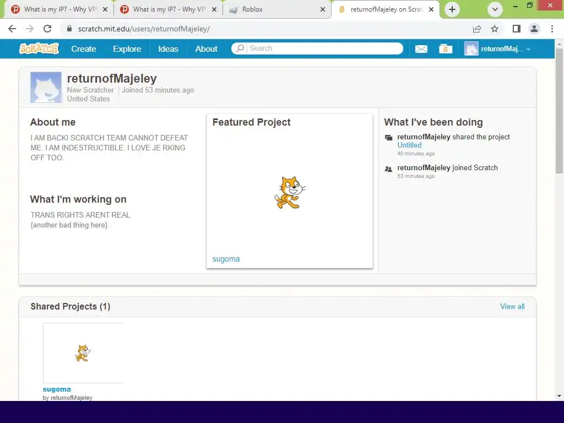Click View all in Shared Projects
Image resolution: width=564 pixels, height=423 pixels.
[512, 306]
